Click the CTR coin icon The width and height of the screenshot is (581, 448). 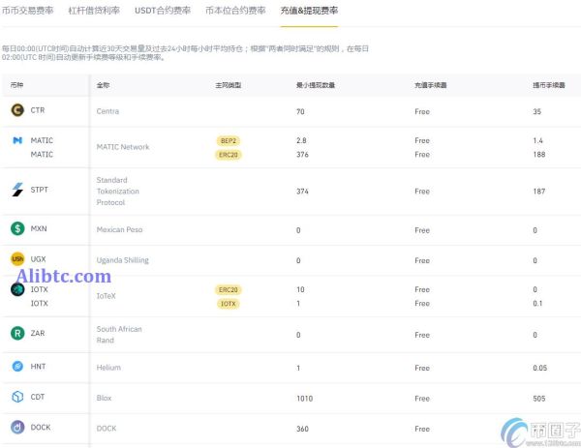coord(17,110)
